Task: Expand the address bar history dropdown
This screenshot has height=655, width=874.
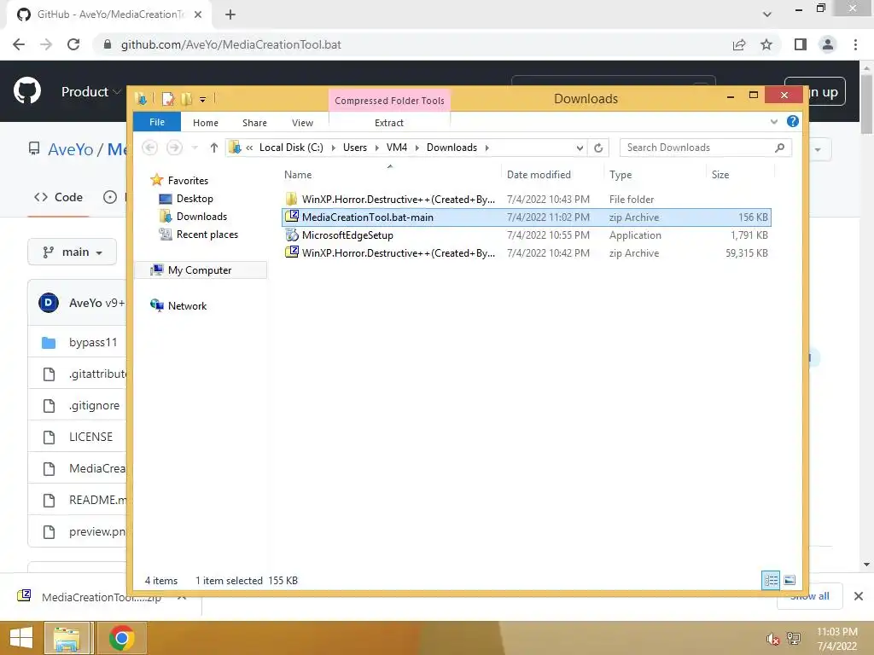Action: (580, 148)
